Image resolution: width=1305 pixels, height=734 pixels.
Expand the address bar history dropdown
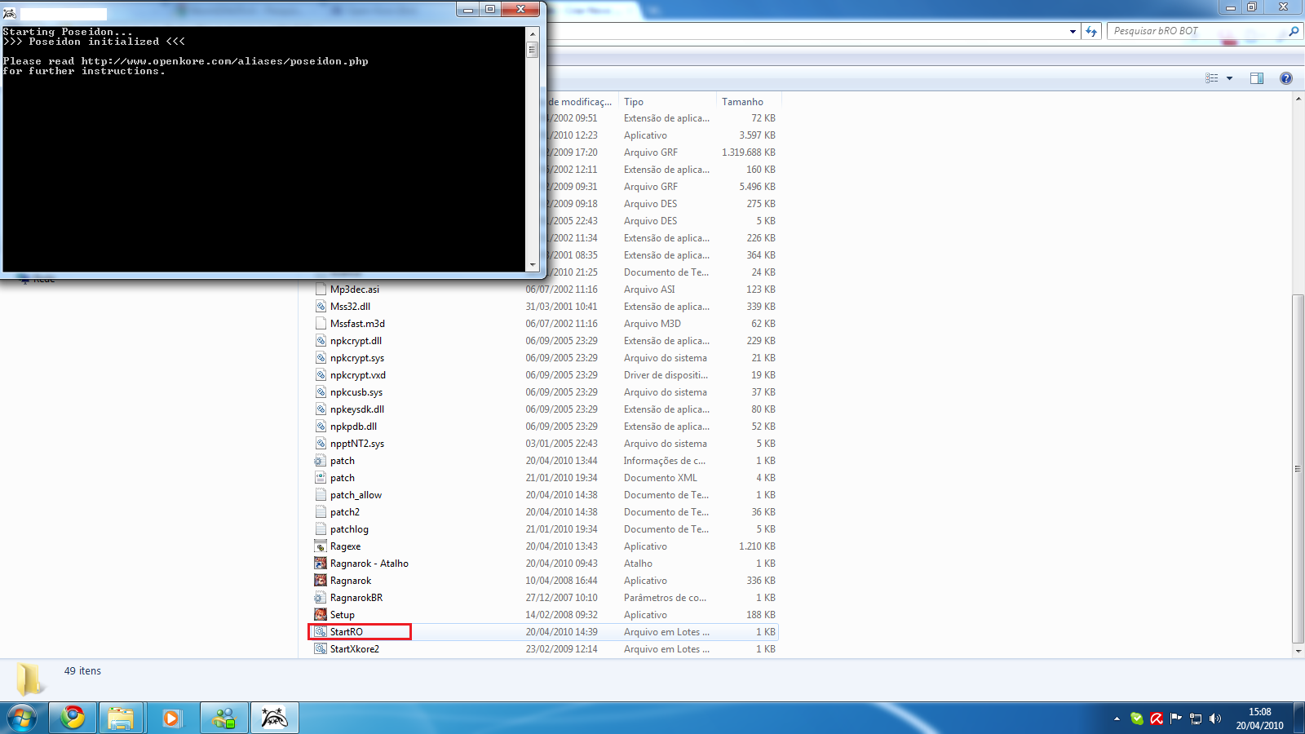(1073, 31)
